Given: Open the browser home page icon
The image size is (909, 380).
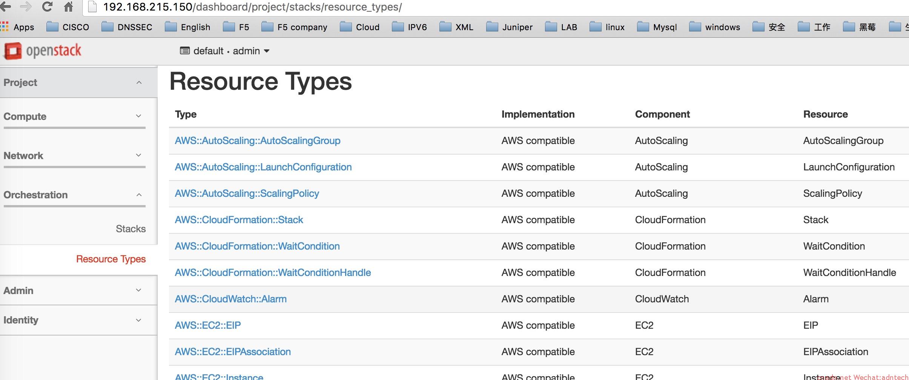Looking at the screenshot, I should click(x=69, y=6).
